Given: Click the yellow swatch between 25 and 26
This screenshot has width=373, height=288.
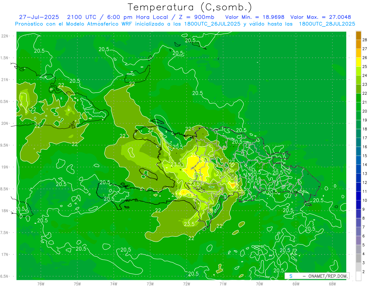Looking at the screenshot, I should pos(358,62).
